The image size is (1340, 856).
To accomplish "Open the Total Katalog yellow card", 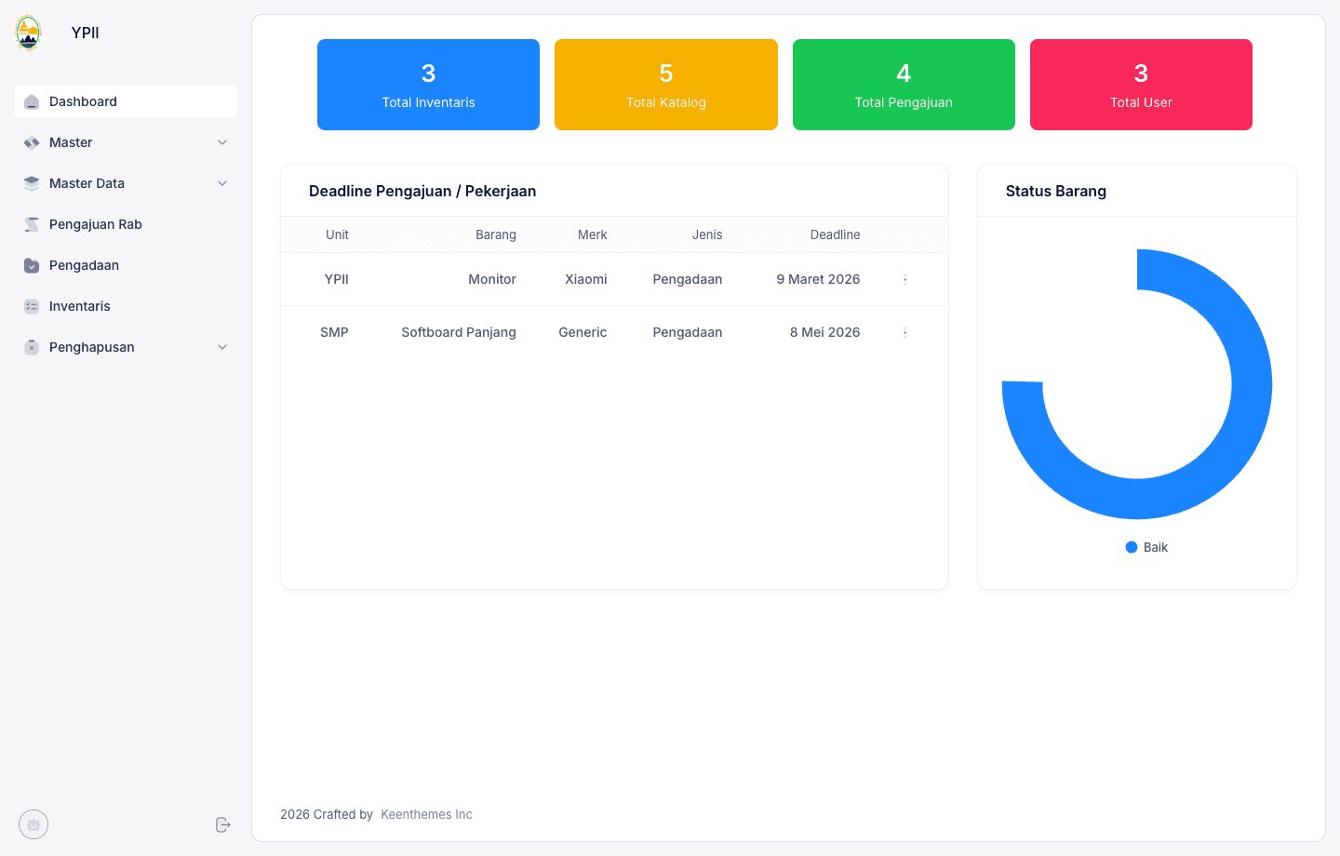I will pyautogui.click(x=666, y=85).
